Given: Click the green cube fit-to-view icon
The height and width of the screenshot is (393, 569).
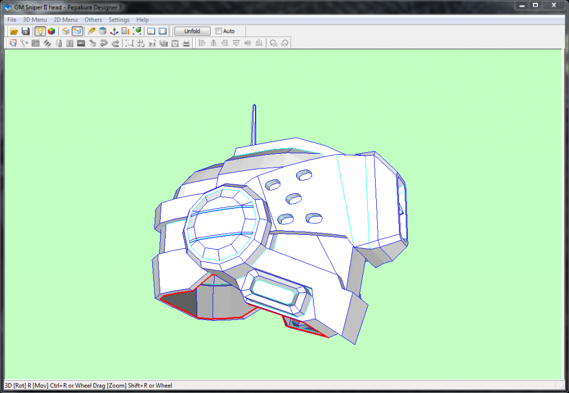Looking at the screenshot, I should (137, 31).
